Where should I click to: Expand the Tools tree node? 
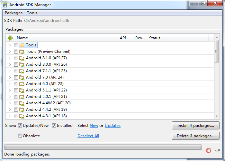[10, 45]
